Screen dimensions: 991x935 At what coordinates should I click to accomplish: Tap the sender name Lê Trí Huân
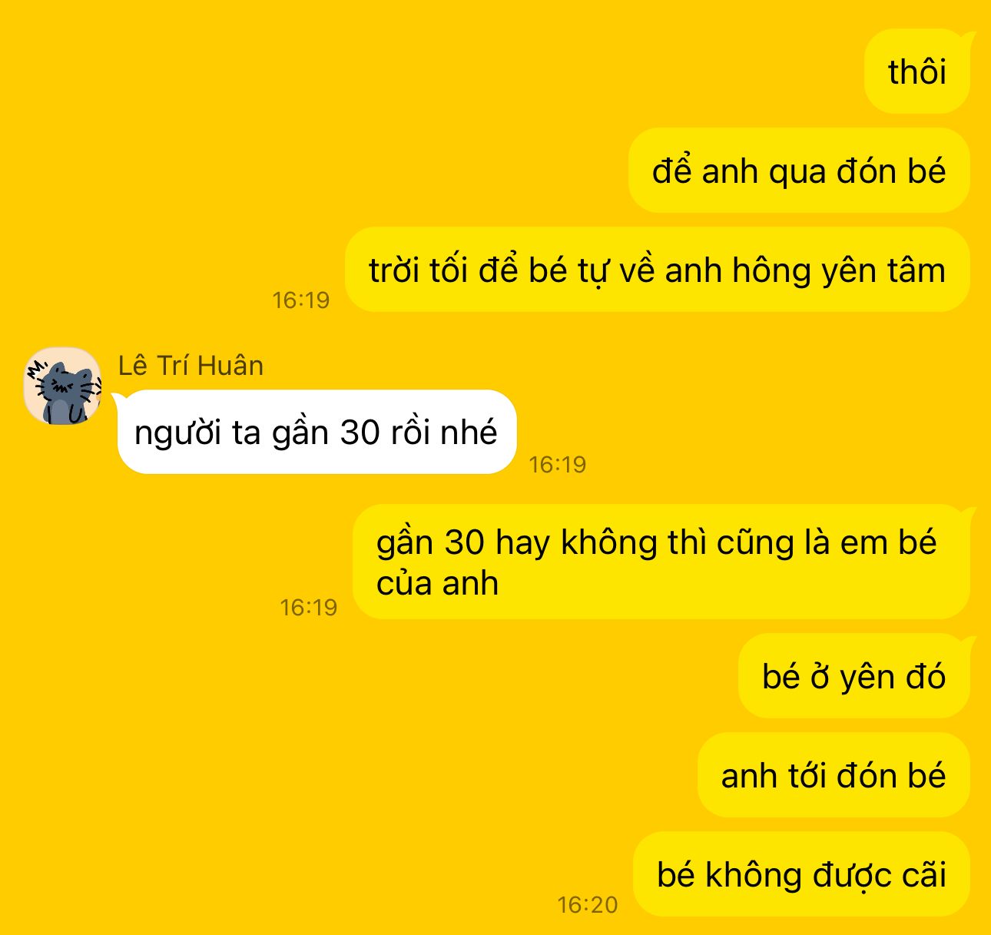tap(191, 366)
